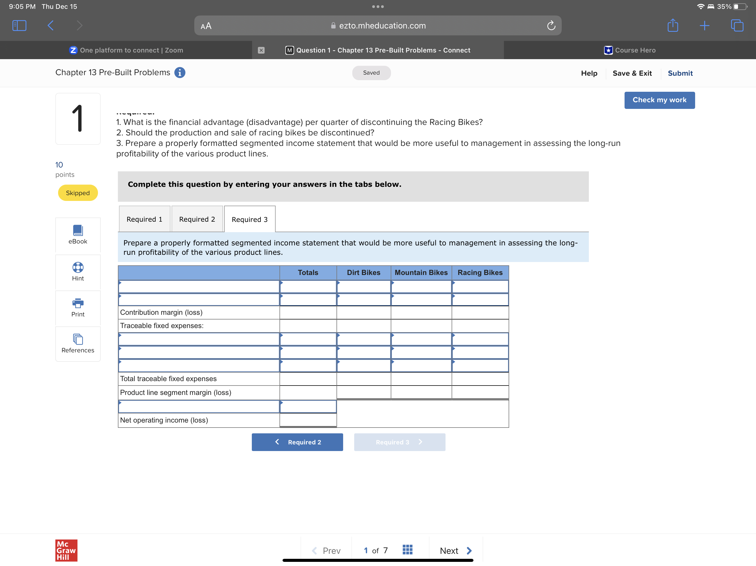Close the Question 1 Connect tab

(261, 50)
